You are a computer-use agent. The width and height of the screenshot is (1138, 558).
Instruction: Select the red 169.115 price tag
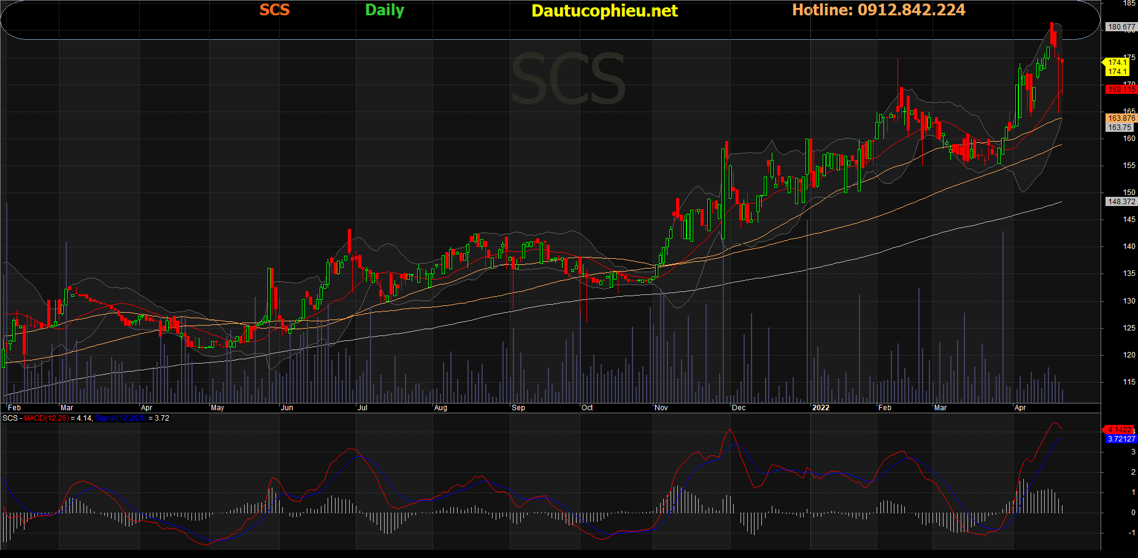click(x=1121, y=90)
